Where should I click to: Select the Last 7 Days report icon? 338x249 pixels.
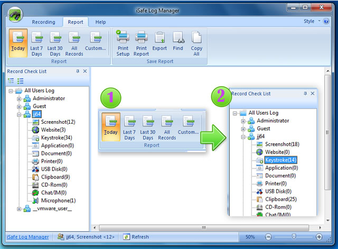[x=36, y=43]
